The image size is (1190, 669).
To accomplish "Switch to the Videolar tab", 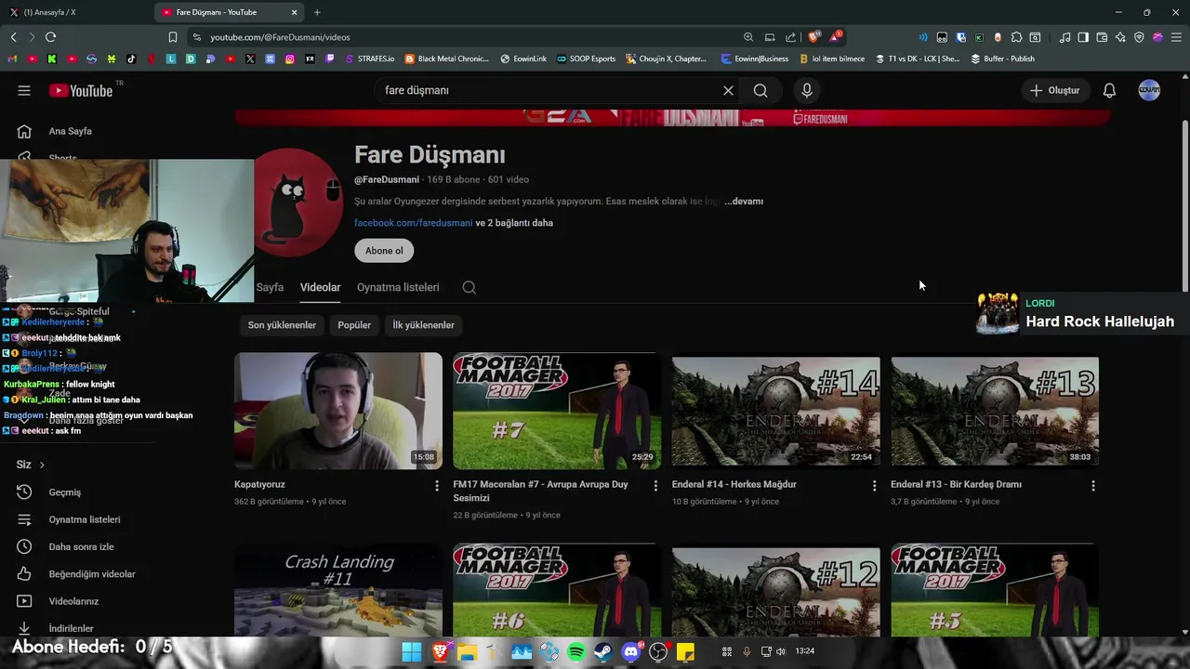I will [x=320, y=287].
